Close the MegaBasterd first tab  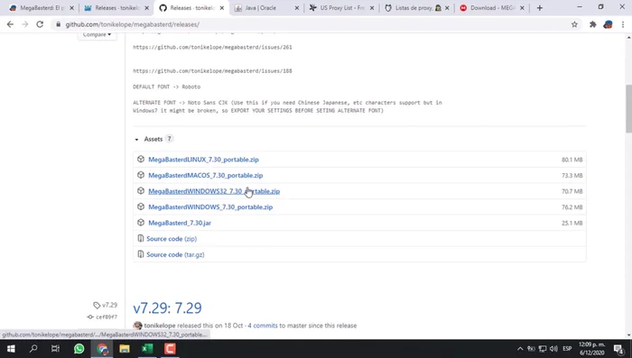tap(71, 7)
